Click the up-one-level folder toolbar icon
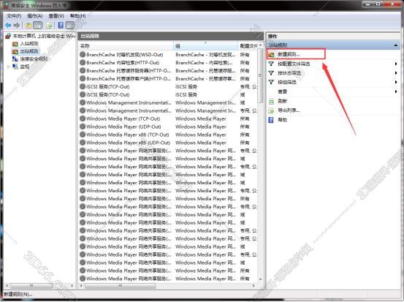Viewport: 404px width, 302px height. 28,26
